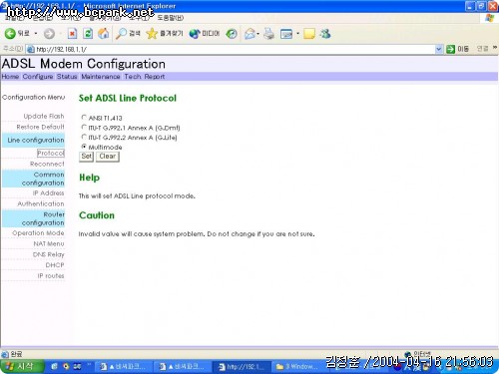The image size is (499, 374).
Task: Click the Set button
Action: coord(86,157)
